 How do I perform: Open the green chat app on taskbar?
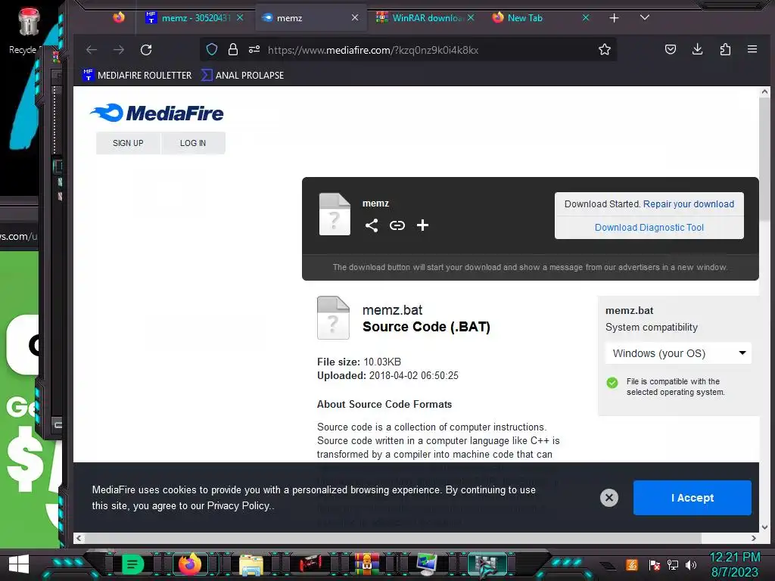pos(132,564)
